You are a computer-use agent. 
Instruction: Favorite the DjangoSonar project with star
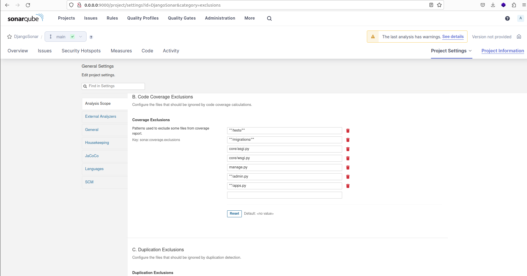tap(9, 37)
